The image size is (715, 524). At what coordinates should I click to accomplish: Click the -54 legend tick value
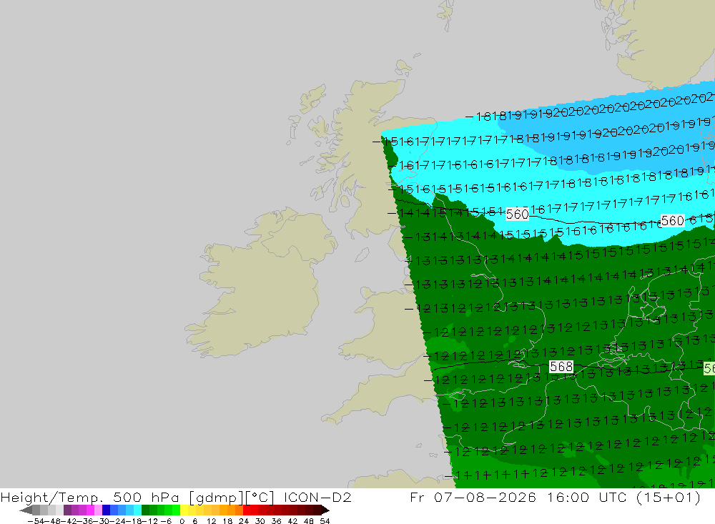coord(36,521)
